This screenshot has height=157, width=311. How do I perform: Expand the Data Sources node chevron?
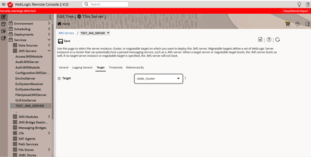pyautogui.click(x=49, y=45)
